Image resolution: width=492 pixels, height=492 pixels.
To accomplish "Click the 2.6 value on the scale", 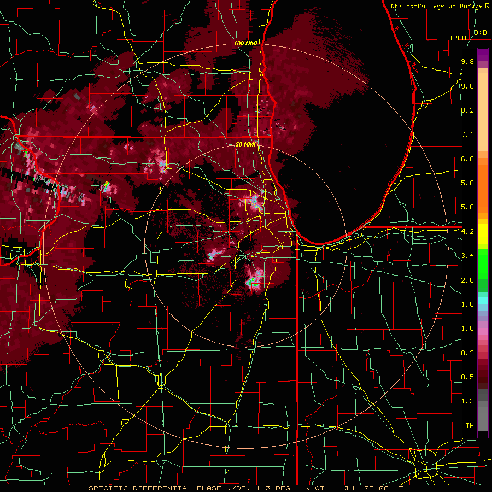I will pyautogui.click(x=467, y=280).
